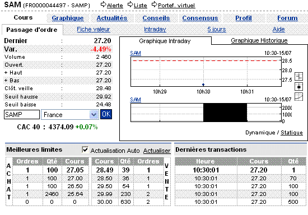The image size is (308, 215).
Task: Open the Intraday sub-tab
Action: 155,29
